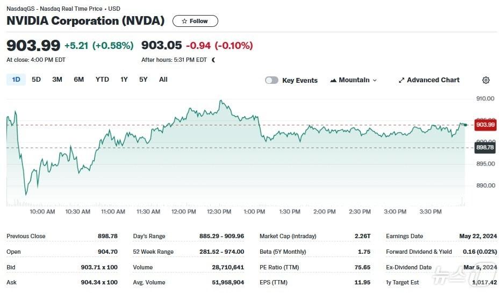The width and height of the screenshot is (502, 293).
Task: Follow NVIDIA Corporation stock
Action: tap(195, 21)
